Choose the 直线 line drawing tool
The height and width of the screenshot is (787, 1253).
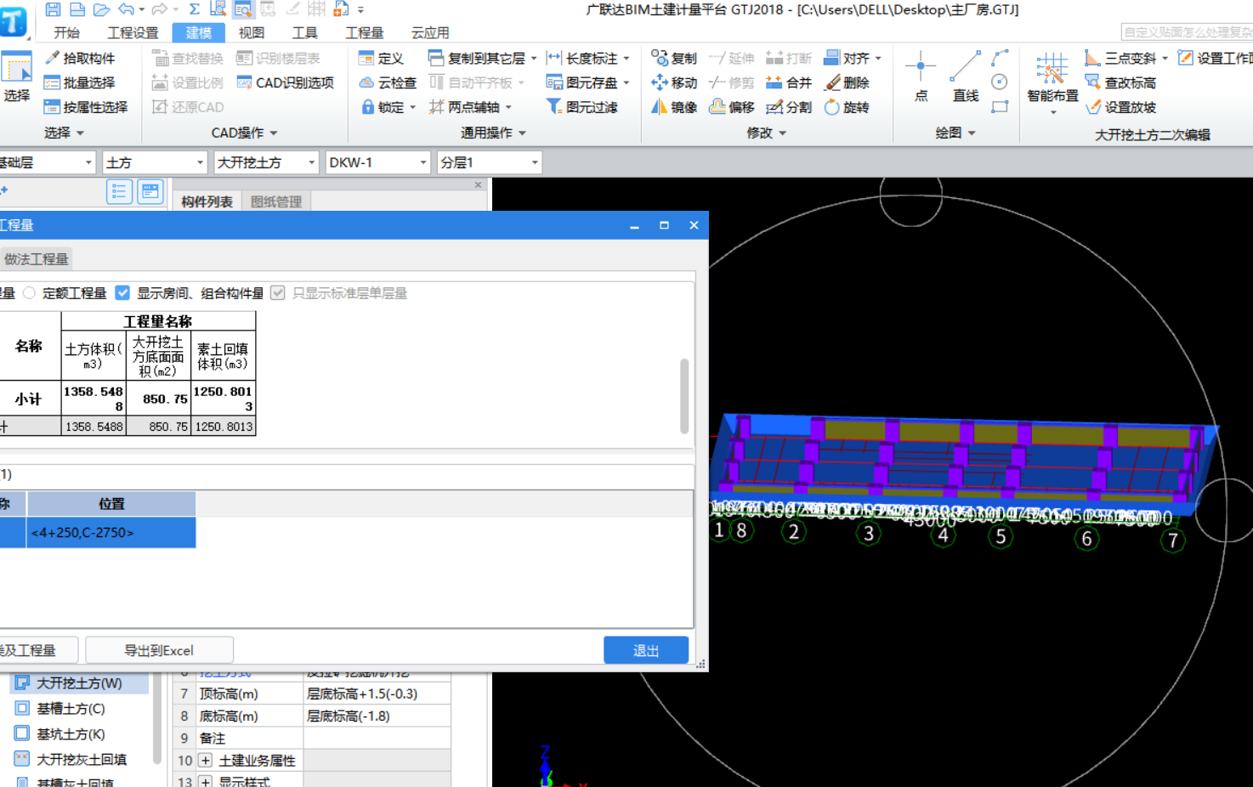[966, 77]
